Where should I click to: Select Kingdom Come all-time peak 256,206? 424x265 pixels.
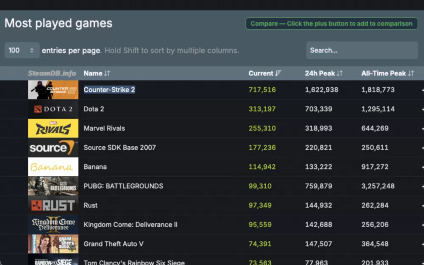pyautogui.click(x=375, y=225)
